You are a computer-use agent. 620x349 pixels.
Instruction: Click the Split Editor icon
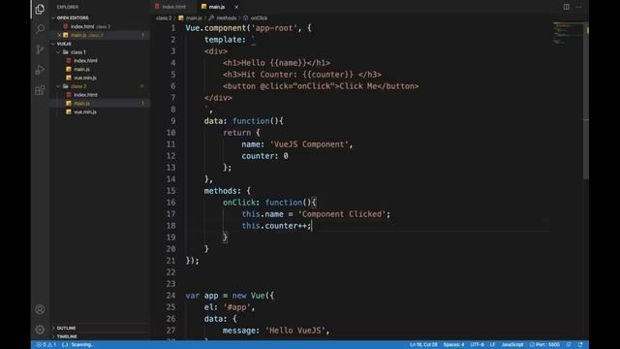[567, 7]
